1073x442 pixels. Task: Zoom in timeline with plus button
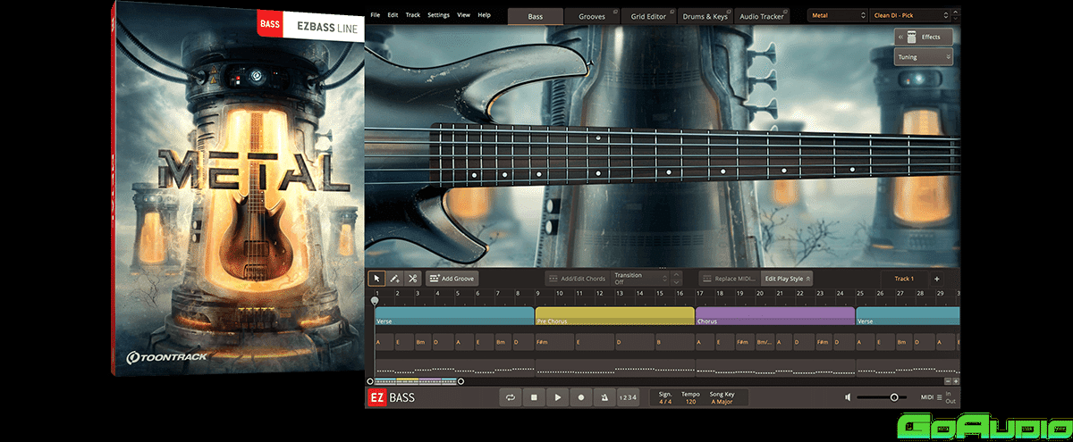(955, 381)
